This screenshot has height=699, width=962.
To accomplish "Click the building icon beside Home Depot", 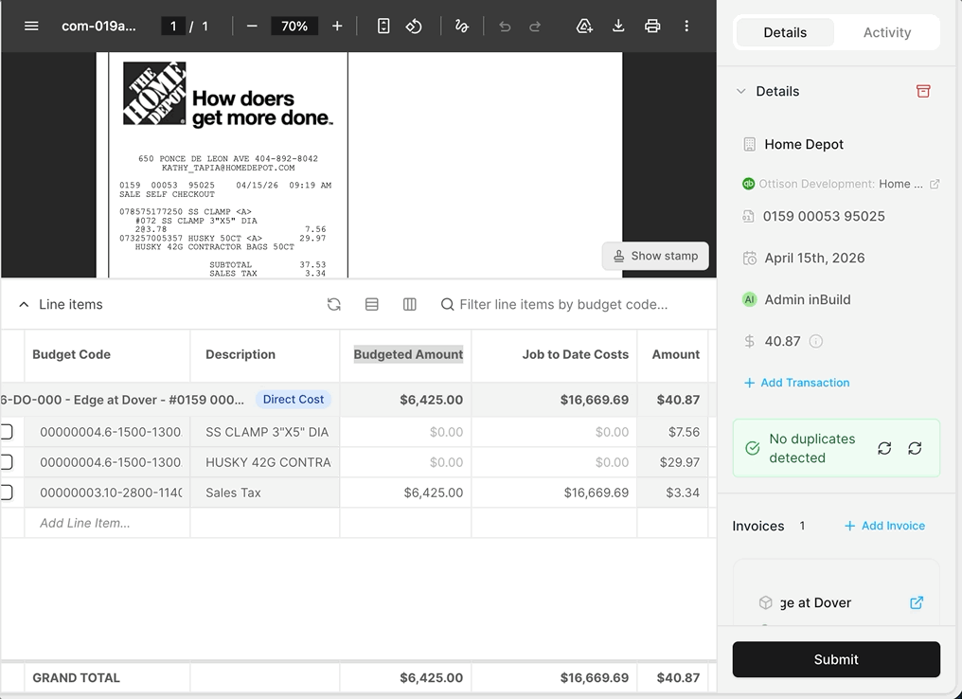I will 749,144.
